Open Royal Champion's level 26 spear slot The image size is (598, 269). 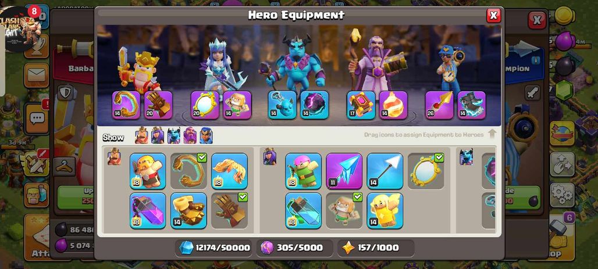439,105
